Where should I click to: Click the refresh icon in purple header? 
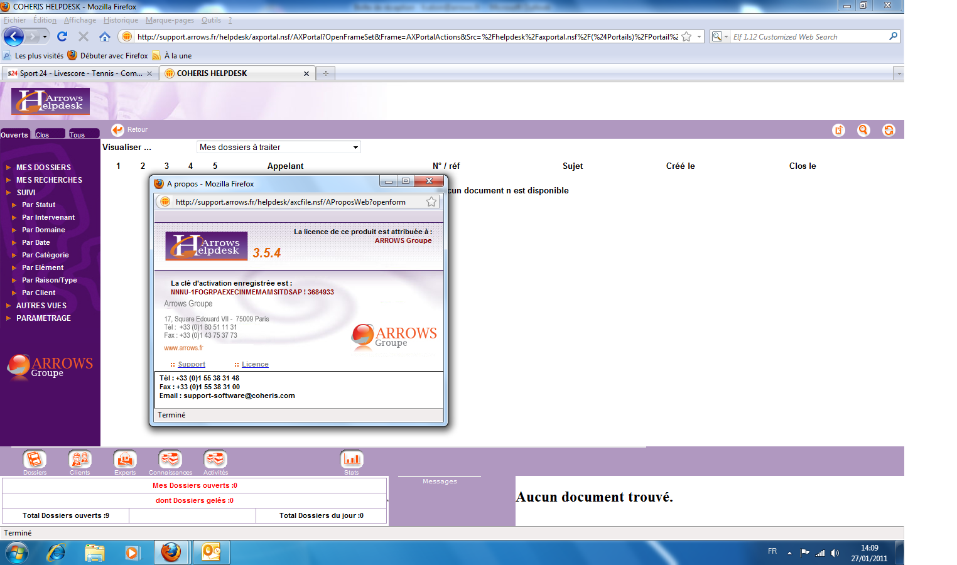pyautogui.click(x=889, y=130)
